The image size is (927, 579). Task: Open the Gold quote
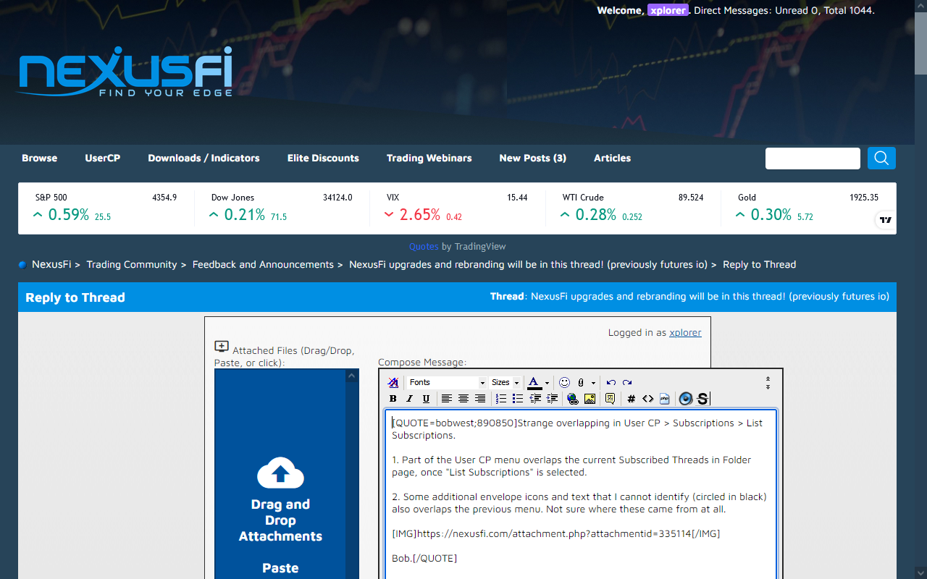[808, 208]
